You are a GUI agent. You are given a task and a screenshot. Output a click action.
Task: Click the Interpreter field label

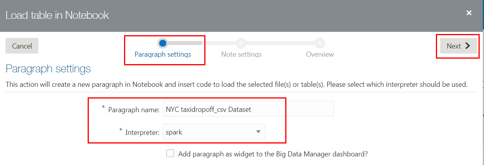click(142, 132)
